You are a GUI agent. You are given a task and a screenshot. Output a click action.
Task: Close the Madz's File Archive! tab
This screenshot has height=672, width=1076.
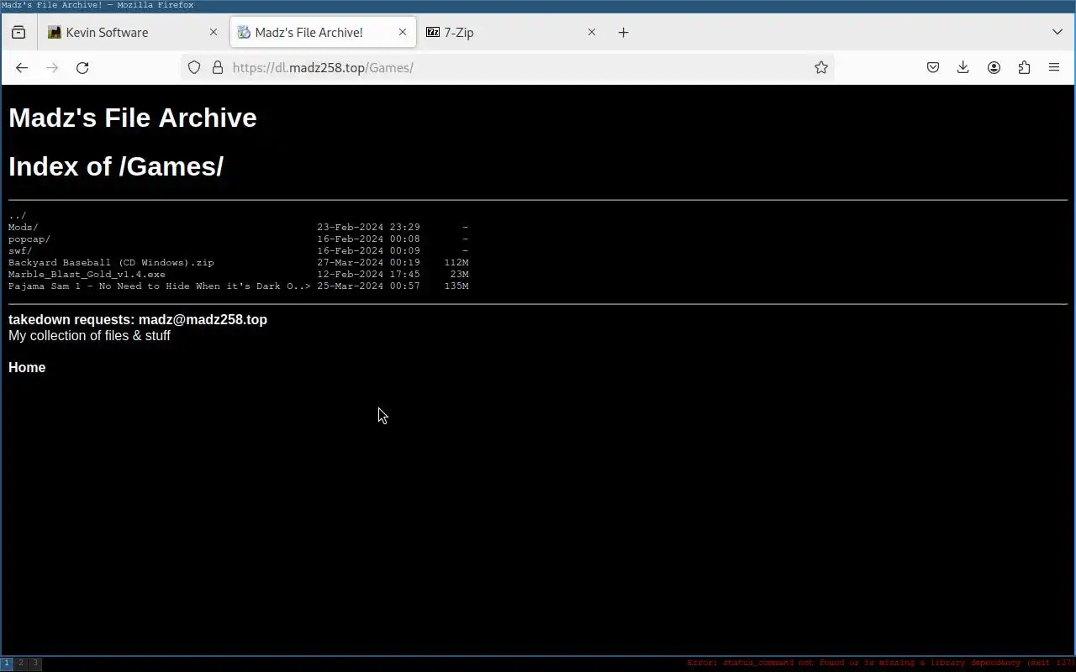tap(403, 32)
